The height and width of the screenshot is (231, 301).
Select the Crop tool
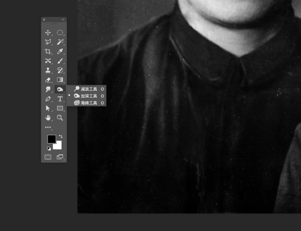click(48, 51)
